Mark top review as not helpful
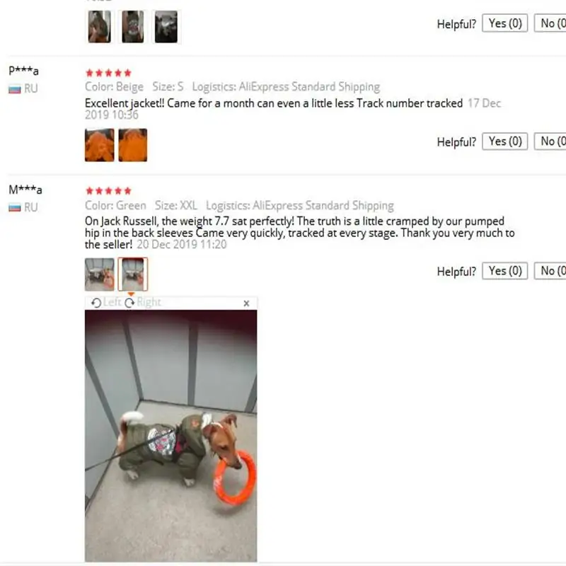Viewport: 566px width, 566px height. pyautogui.click(x=550, y=23)
